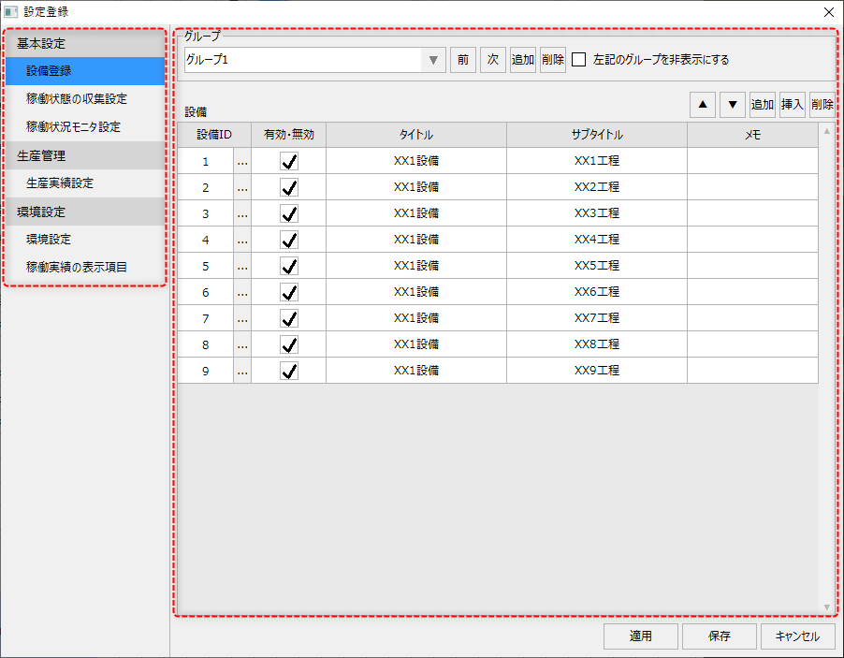The image size is (844, 658).
Task: Save settings with the 保存 button
Action: coord(719,636)
